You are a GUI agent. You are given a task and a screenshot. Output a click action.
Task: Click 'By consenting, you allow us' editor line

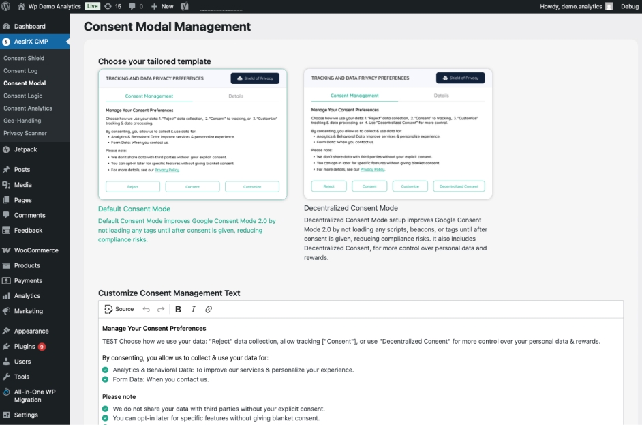pos(185,357)
